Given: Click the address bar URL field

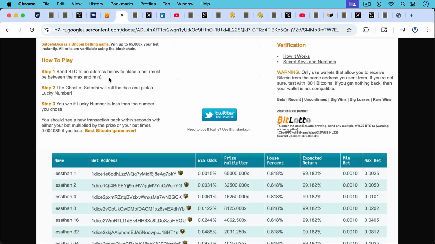Looking at the screenshot, I should coord(197,30).
